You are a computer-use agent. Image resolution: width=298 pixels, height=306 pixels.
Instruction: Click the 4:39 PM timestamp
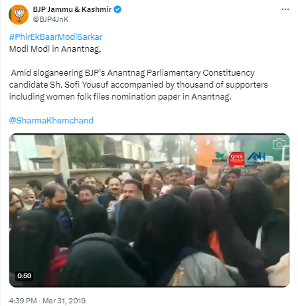(23, 301)
